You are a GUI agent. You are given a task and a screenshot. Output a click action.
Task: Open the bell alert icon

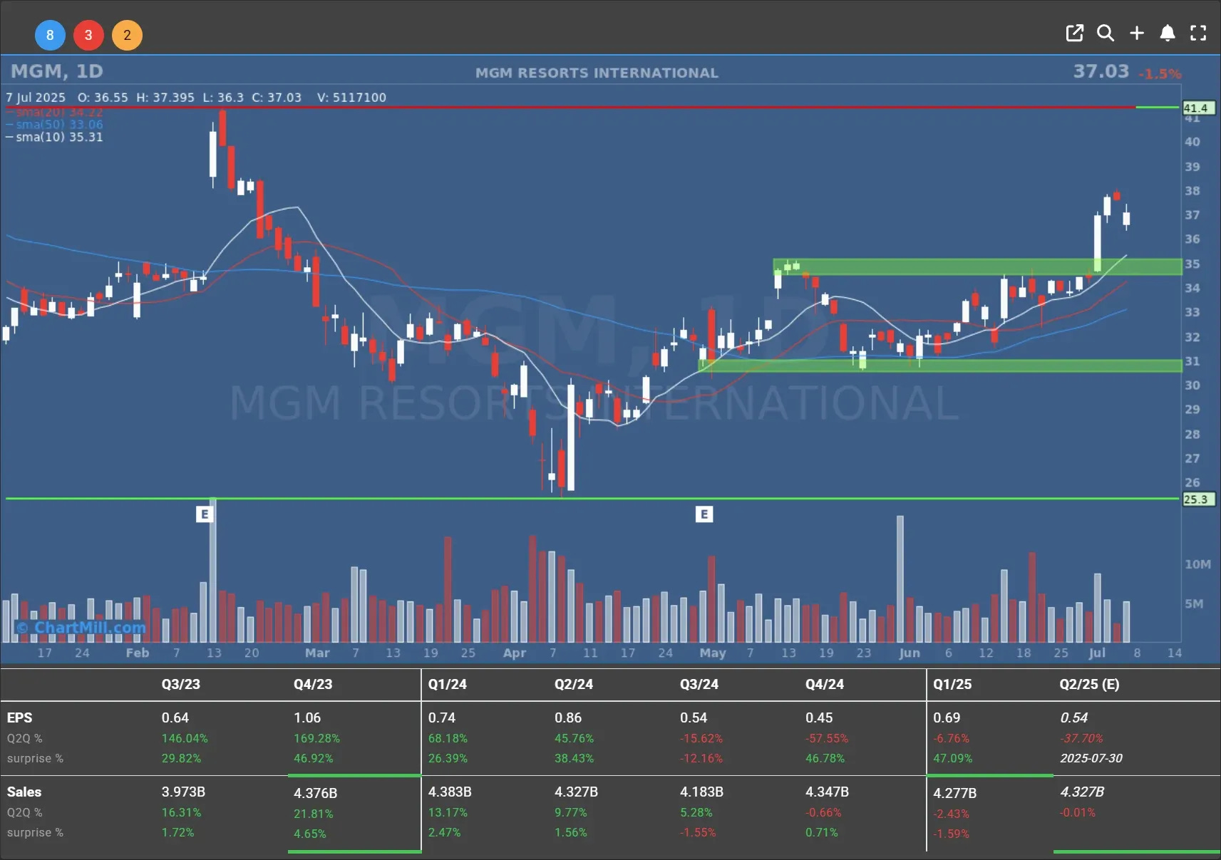(1167, 33)
